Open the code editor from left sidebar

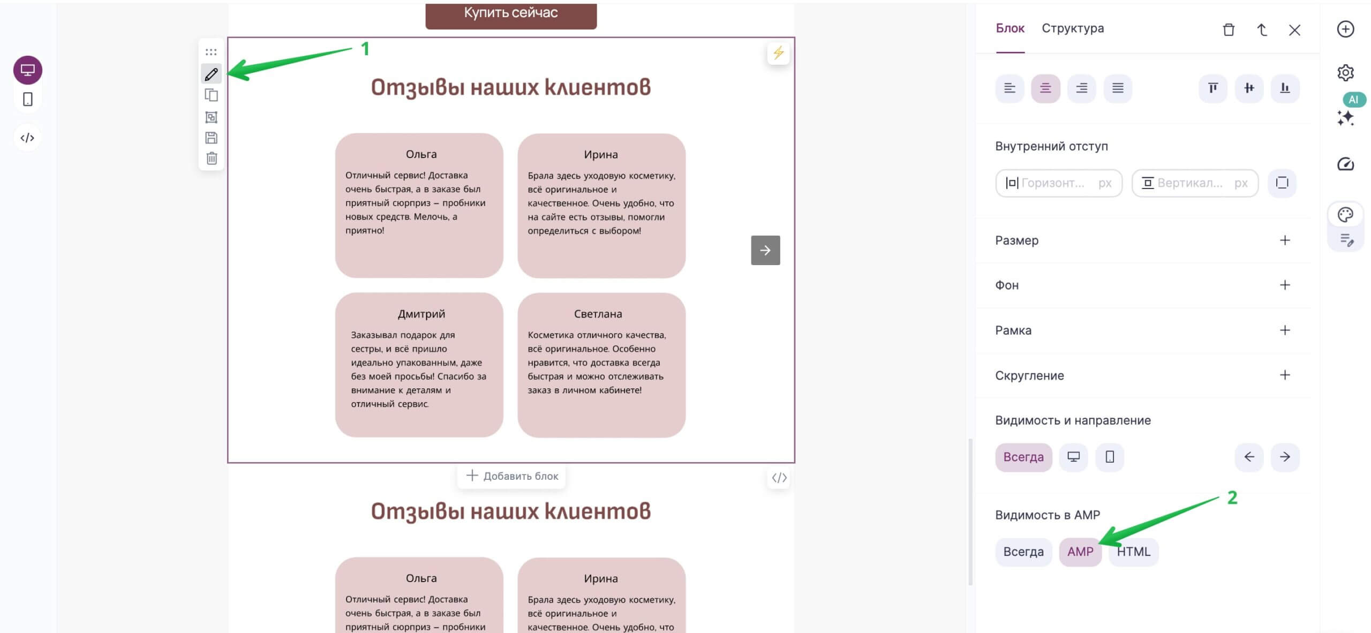(27, 138)
